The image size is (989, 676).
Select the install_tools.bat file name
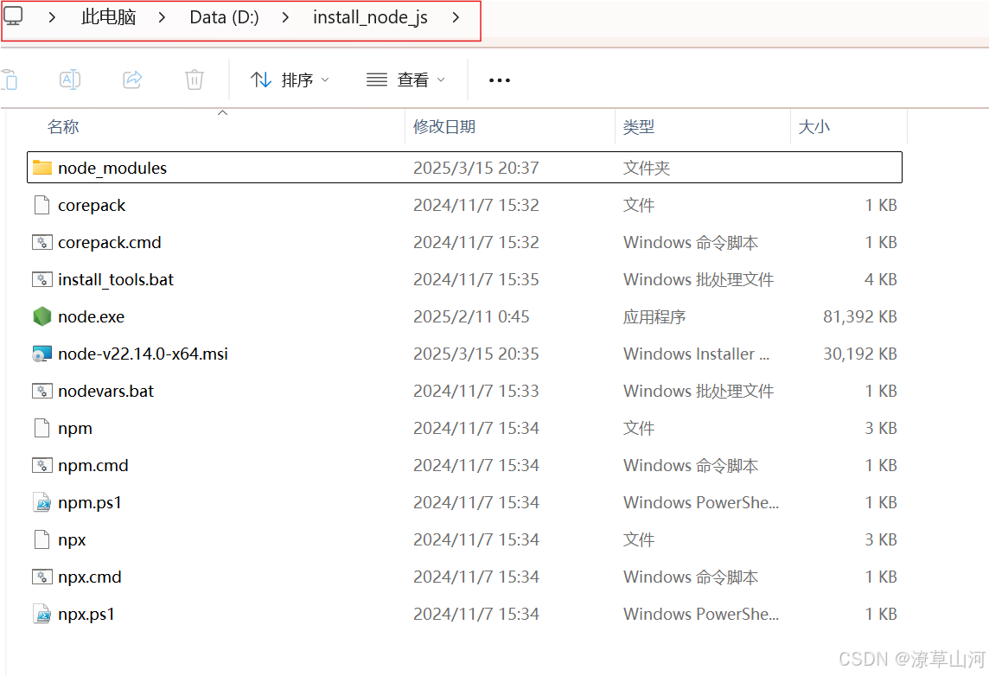(116, 280)
